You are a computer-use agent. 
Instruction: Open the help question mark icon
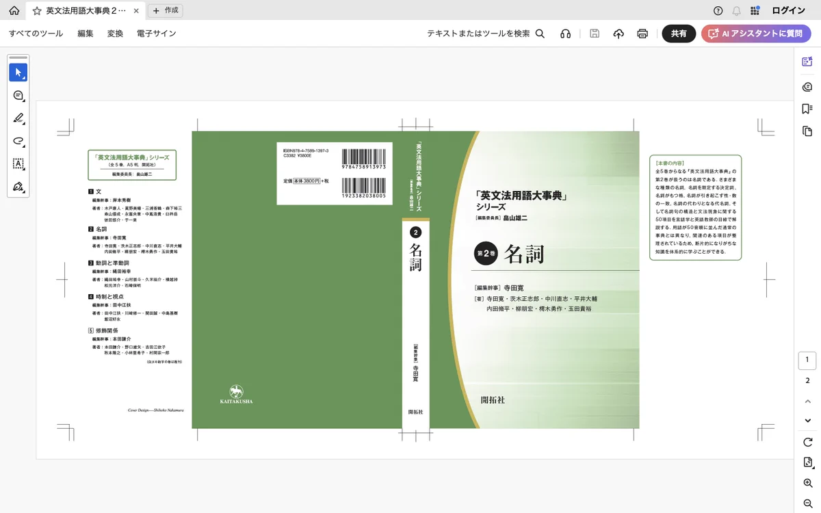pyautogui.click(x=718, y=11)
